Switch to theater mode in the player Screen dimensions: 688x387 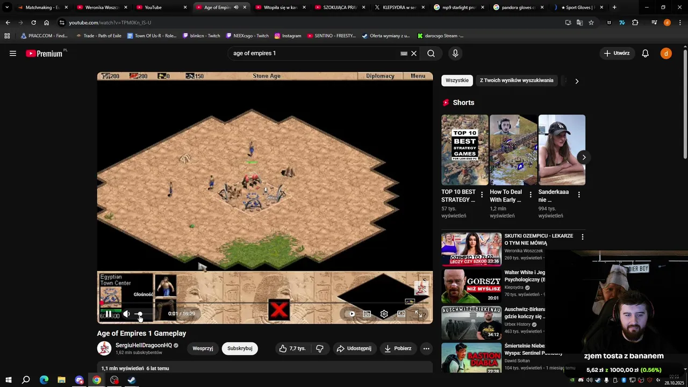tap(401, 314)
